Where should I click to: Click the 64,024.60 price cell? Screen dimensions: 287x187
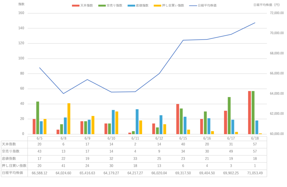coord(63,173)
